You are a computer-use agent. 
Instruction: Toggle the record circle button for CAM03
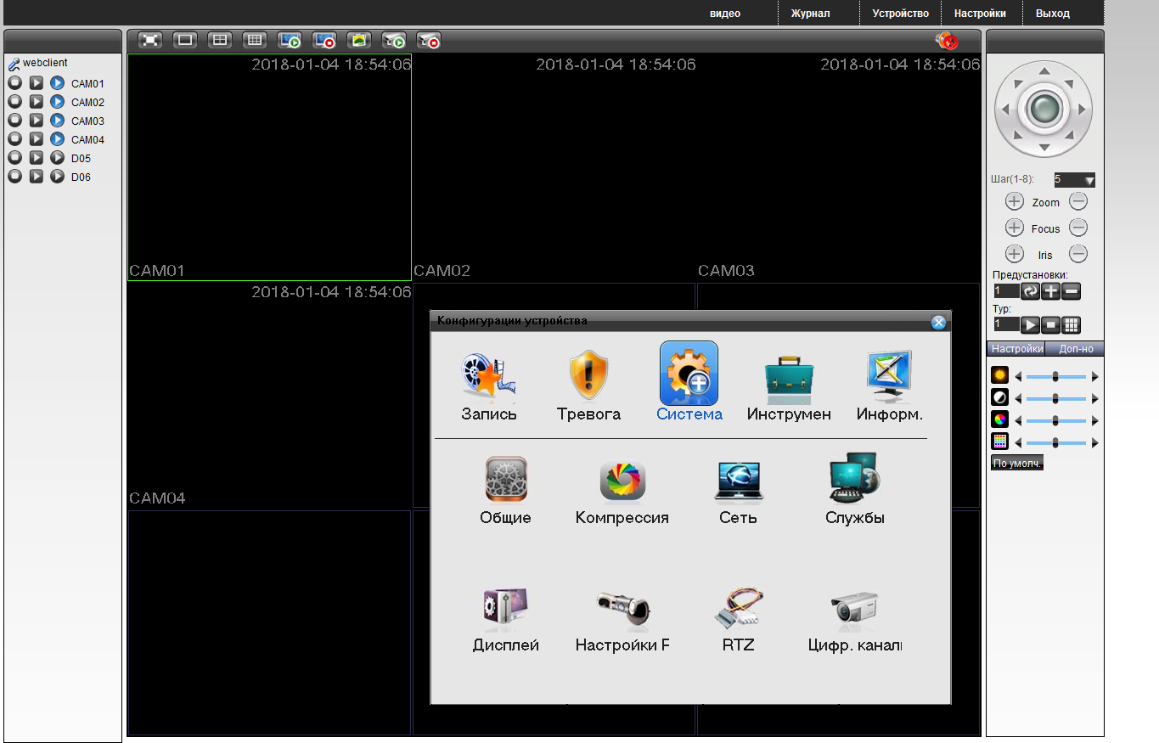[14, 121]
